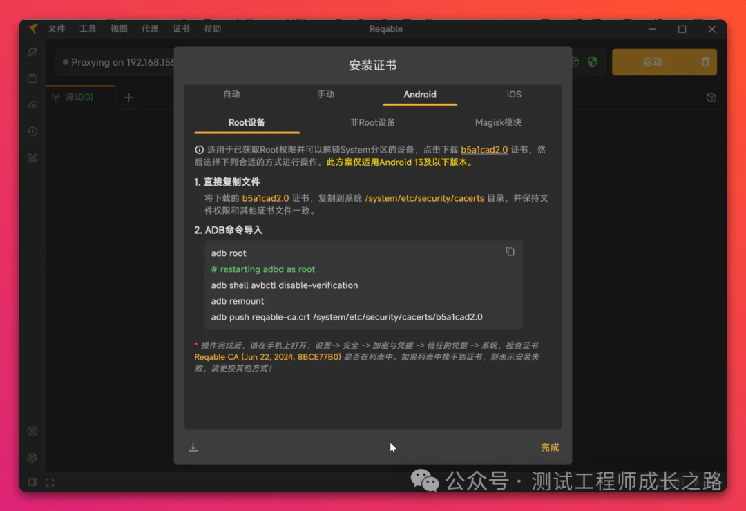
Task: Switch to the 自动 tab
Action: click(231, 94)
